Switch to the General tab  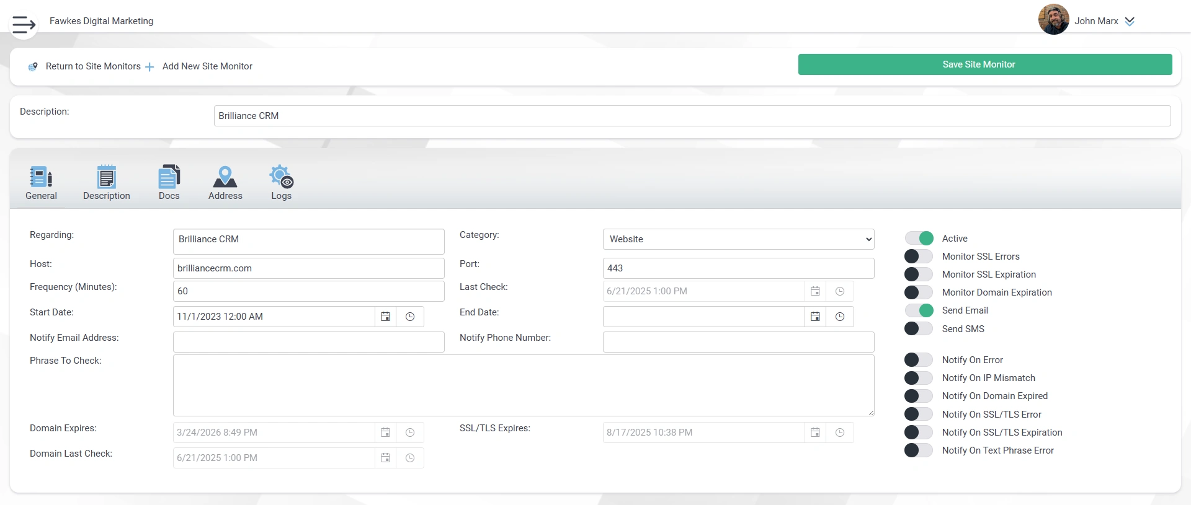click(41, 183)
